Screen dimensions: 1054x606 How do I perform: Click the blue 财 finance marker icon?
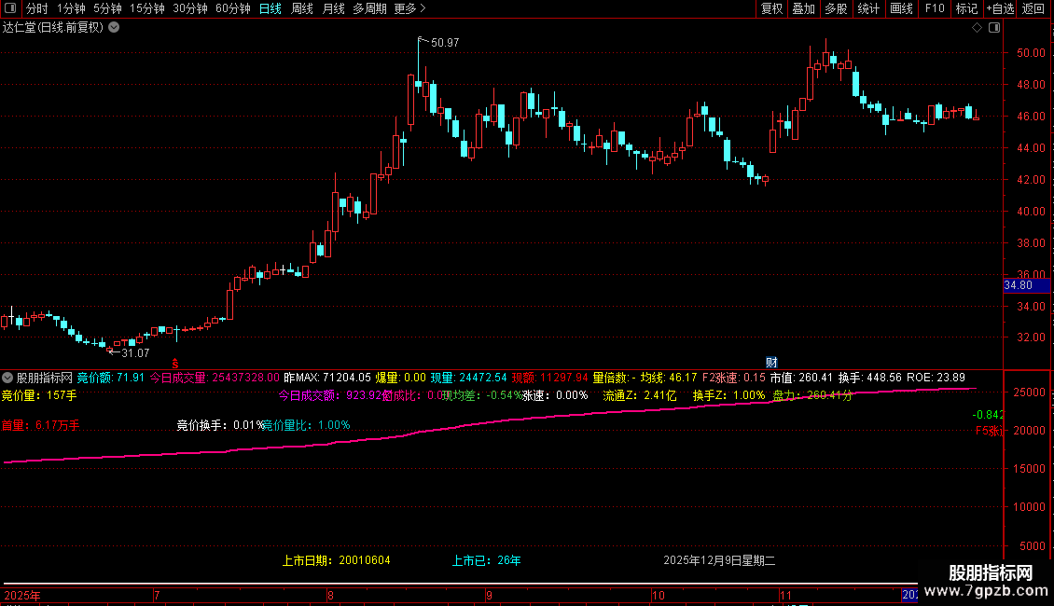771,362
